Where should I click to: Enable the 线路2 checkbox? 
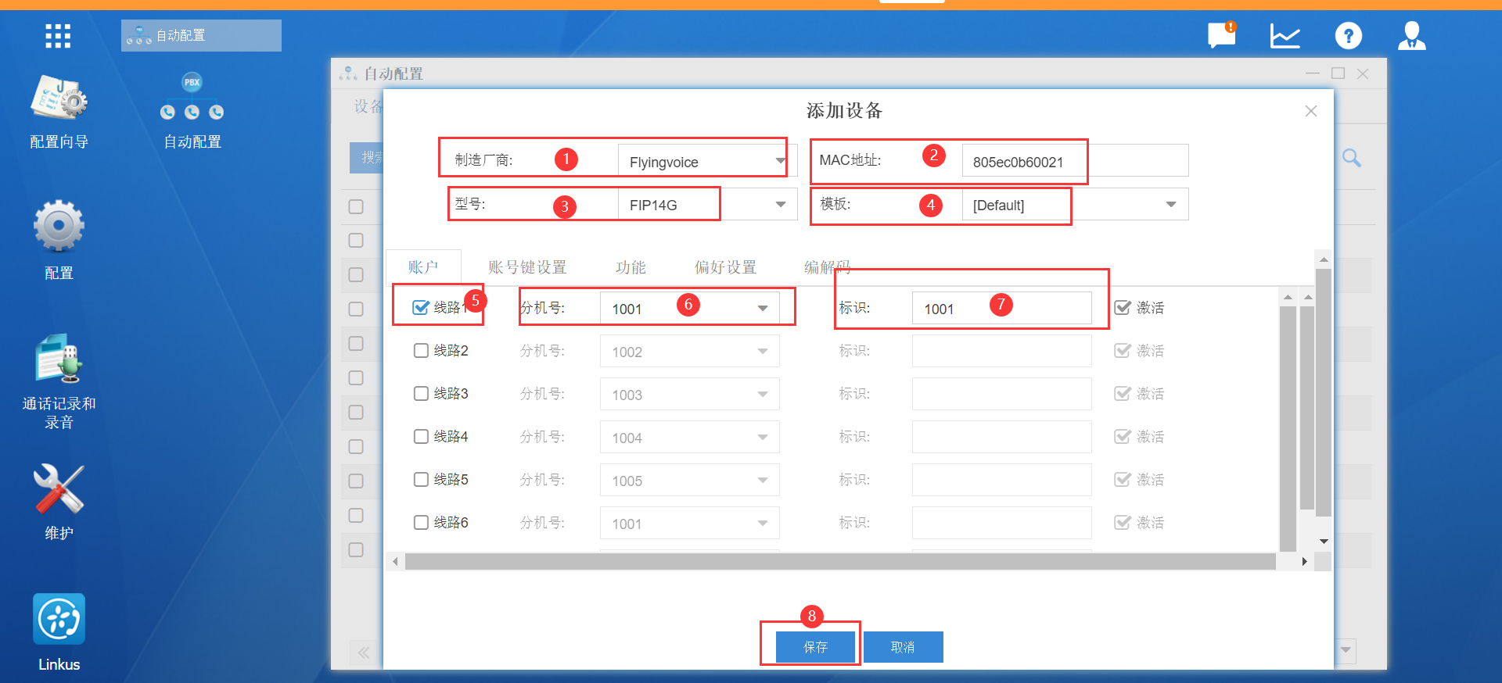[421, 351]
